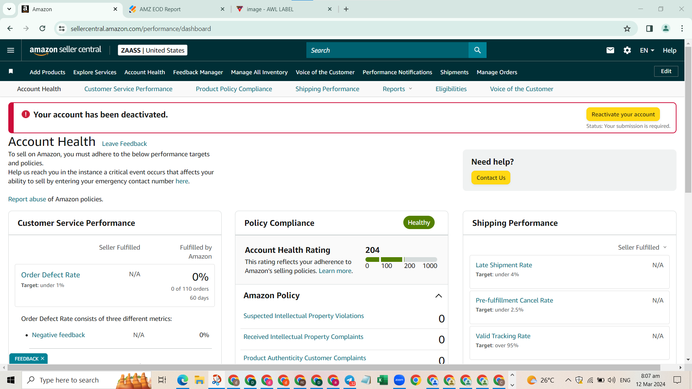The height and width of the screenshot is (389, 692).
Task: Select Manage Orders in the navigation bar
Action: pyautogui.click(x=497, y=72)
